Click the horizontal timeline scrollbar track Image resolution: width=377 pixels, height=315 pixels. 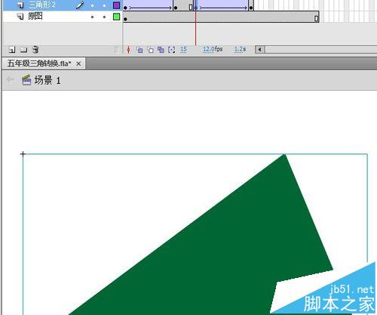321,49
